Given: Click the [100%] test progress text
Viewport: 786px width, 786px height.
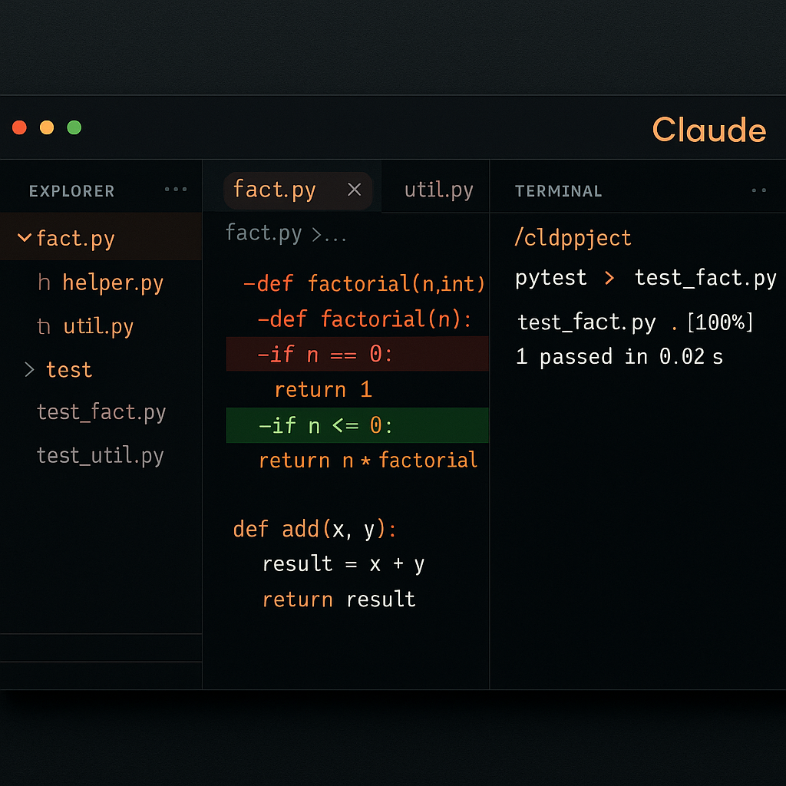Looking at the screenshot, I should [x=720, y=322].
